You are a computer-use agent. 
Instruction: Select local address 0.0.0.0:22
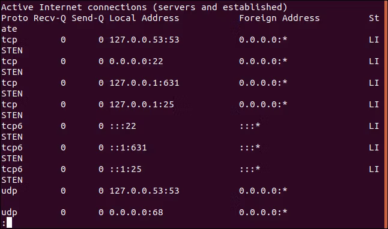click(x=136, y=61)
